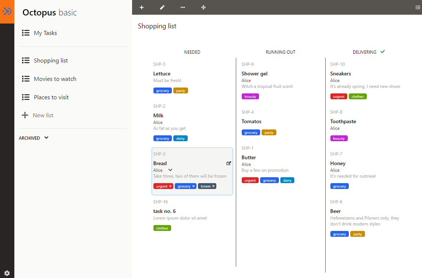The image size is (422, 278).
Task: Remove the lorem tag from Bread
Action: coord(213,186)
